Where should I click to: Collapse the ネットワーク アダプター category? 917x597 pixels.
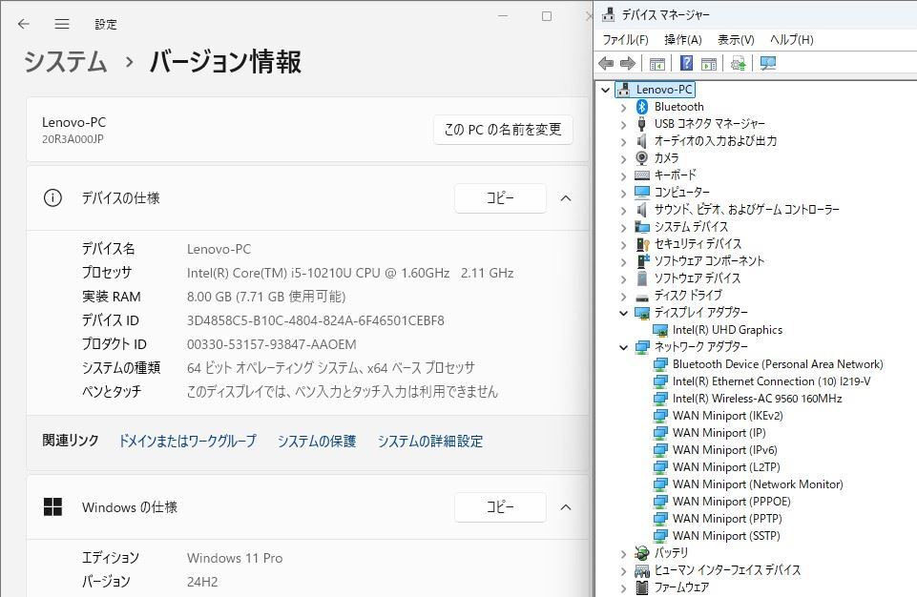[623, 347]
